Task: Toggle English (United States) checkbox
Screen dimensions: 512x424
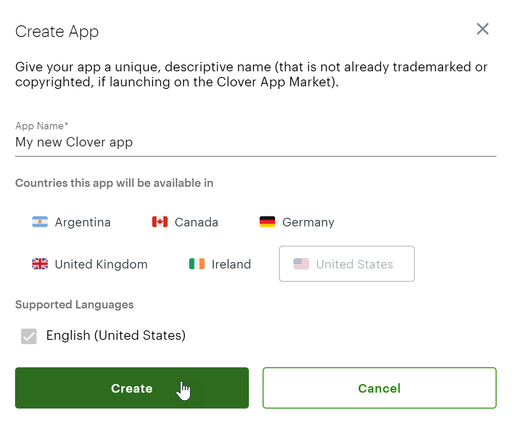Action: point(29,336)
